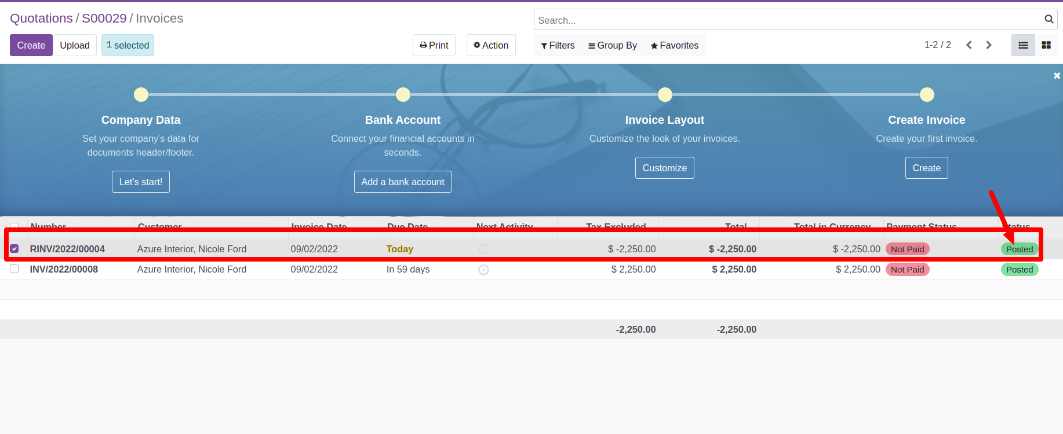Viewport: 1063px width, 434px height.
Task: Expand the Favorites menu
Action: [674, 45]
